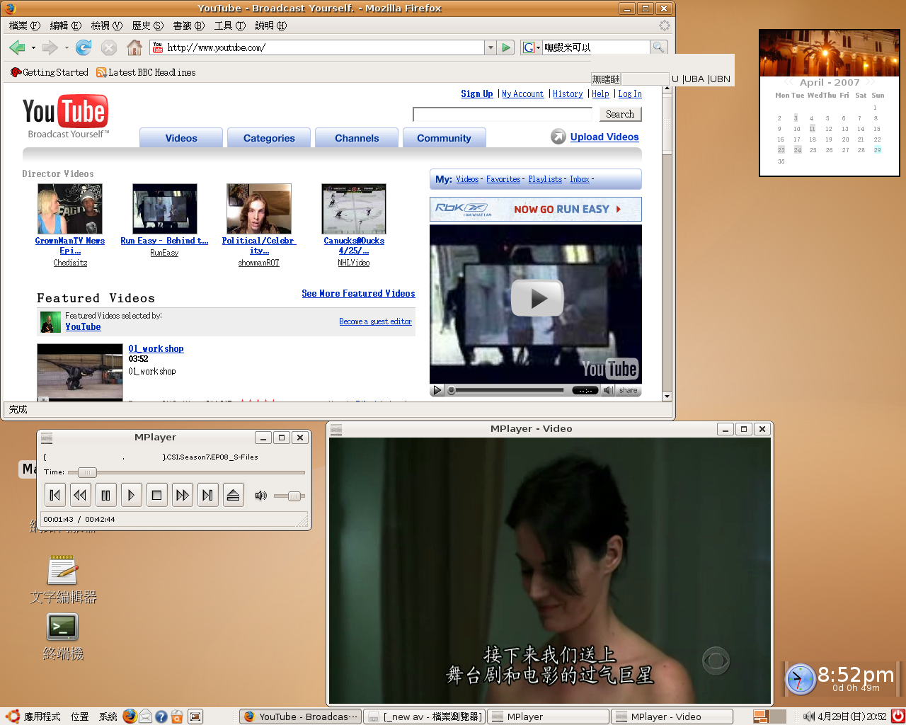The width and height of the screenshot is (906, 725).
Task: Open the 工具 (Tools) menu
Action: click(x=230, y=25)
